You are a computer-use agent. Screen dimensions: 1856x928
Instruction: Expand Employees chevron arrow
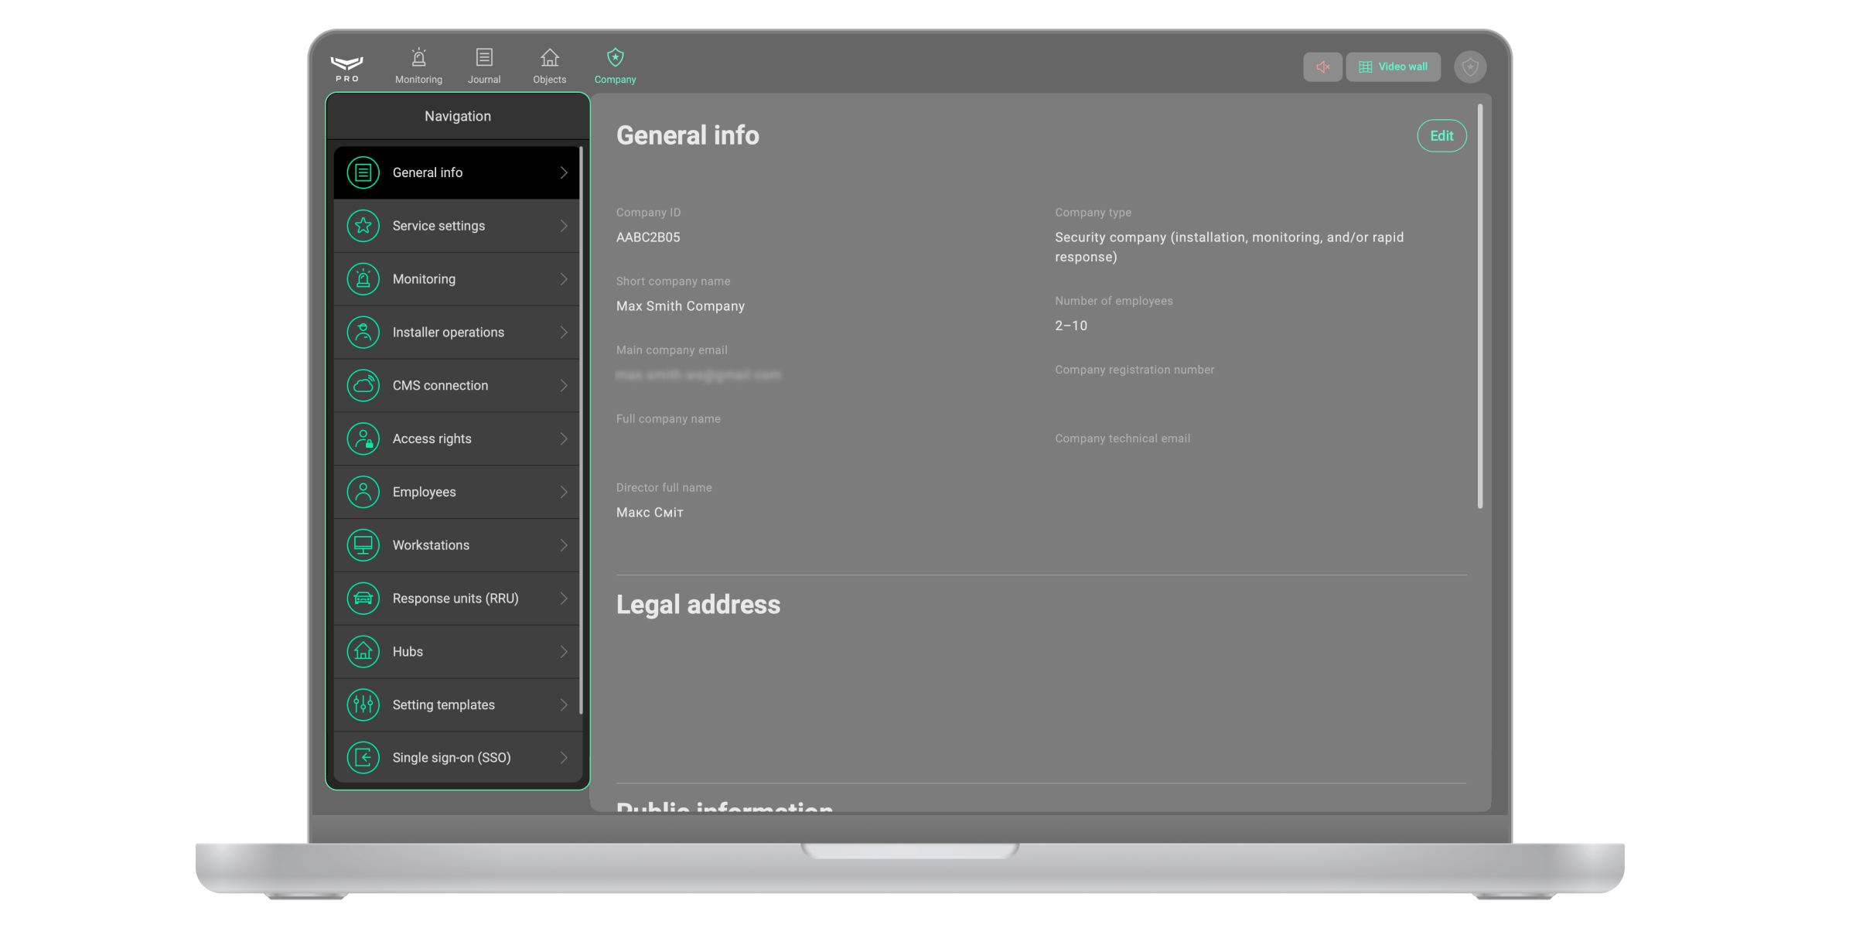(564, 492)
